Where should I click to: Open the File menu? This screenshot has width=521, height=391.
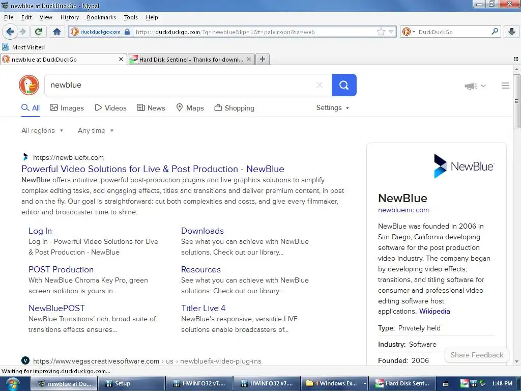(9, 17)
